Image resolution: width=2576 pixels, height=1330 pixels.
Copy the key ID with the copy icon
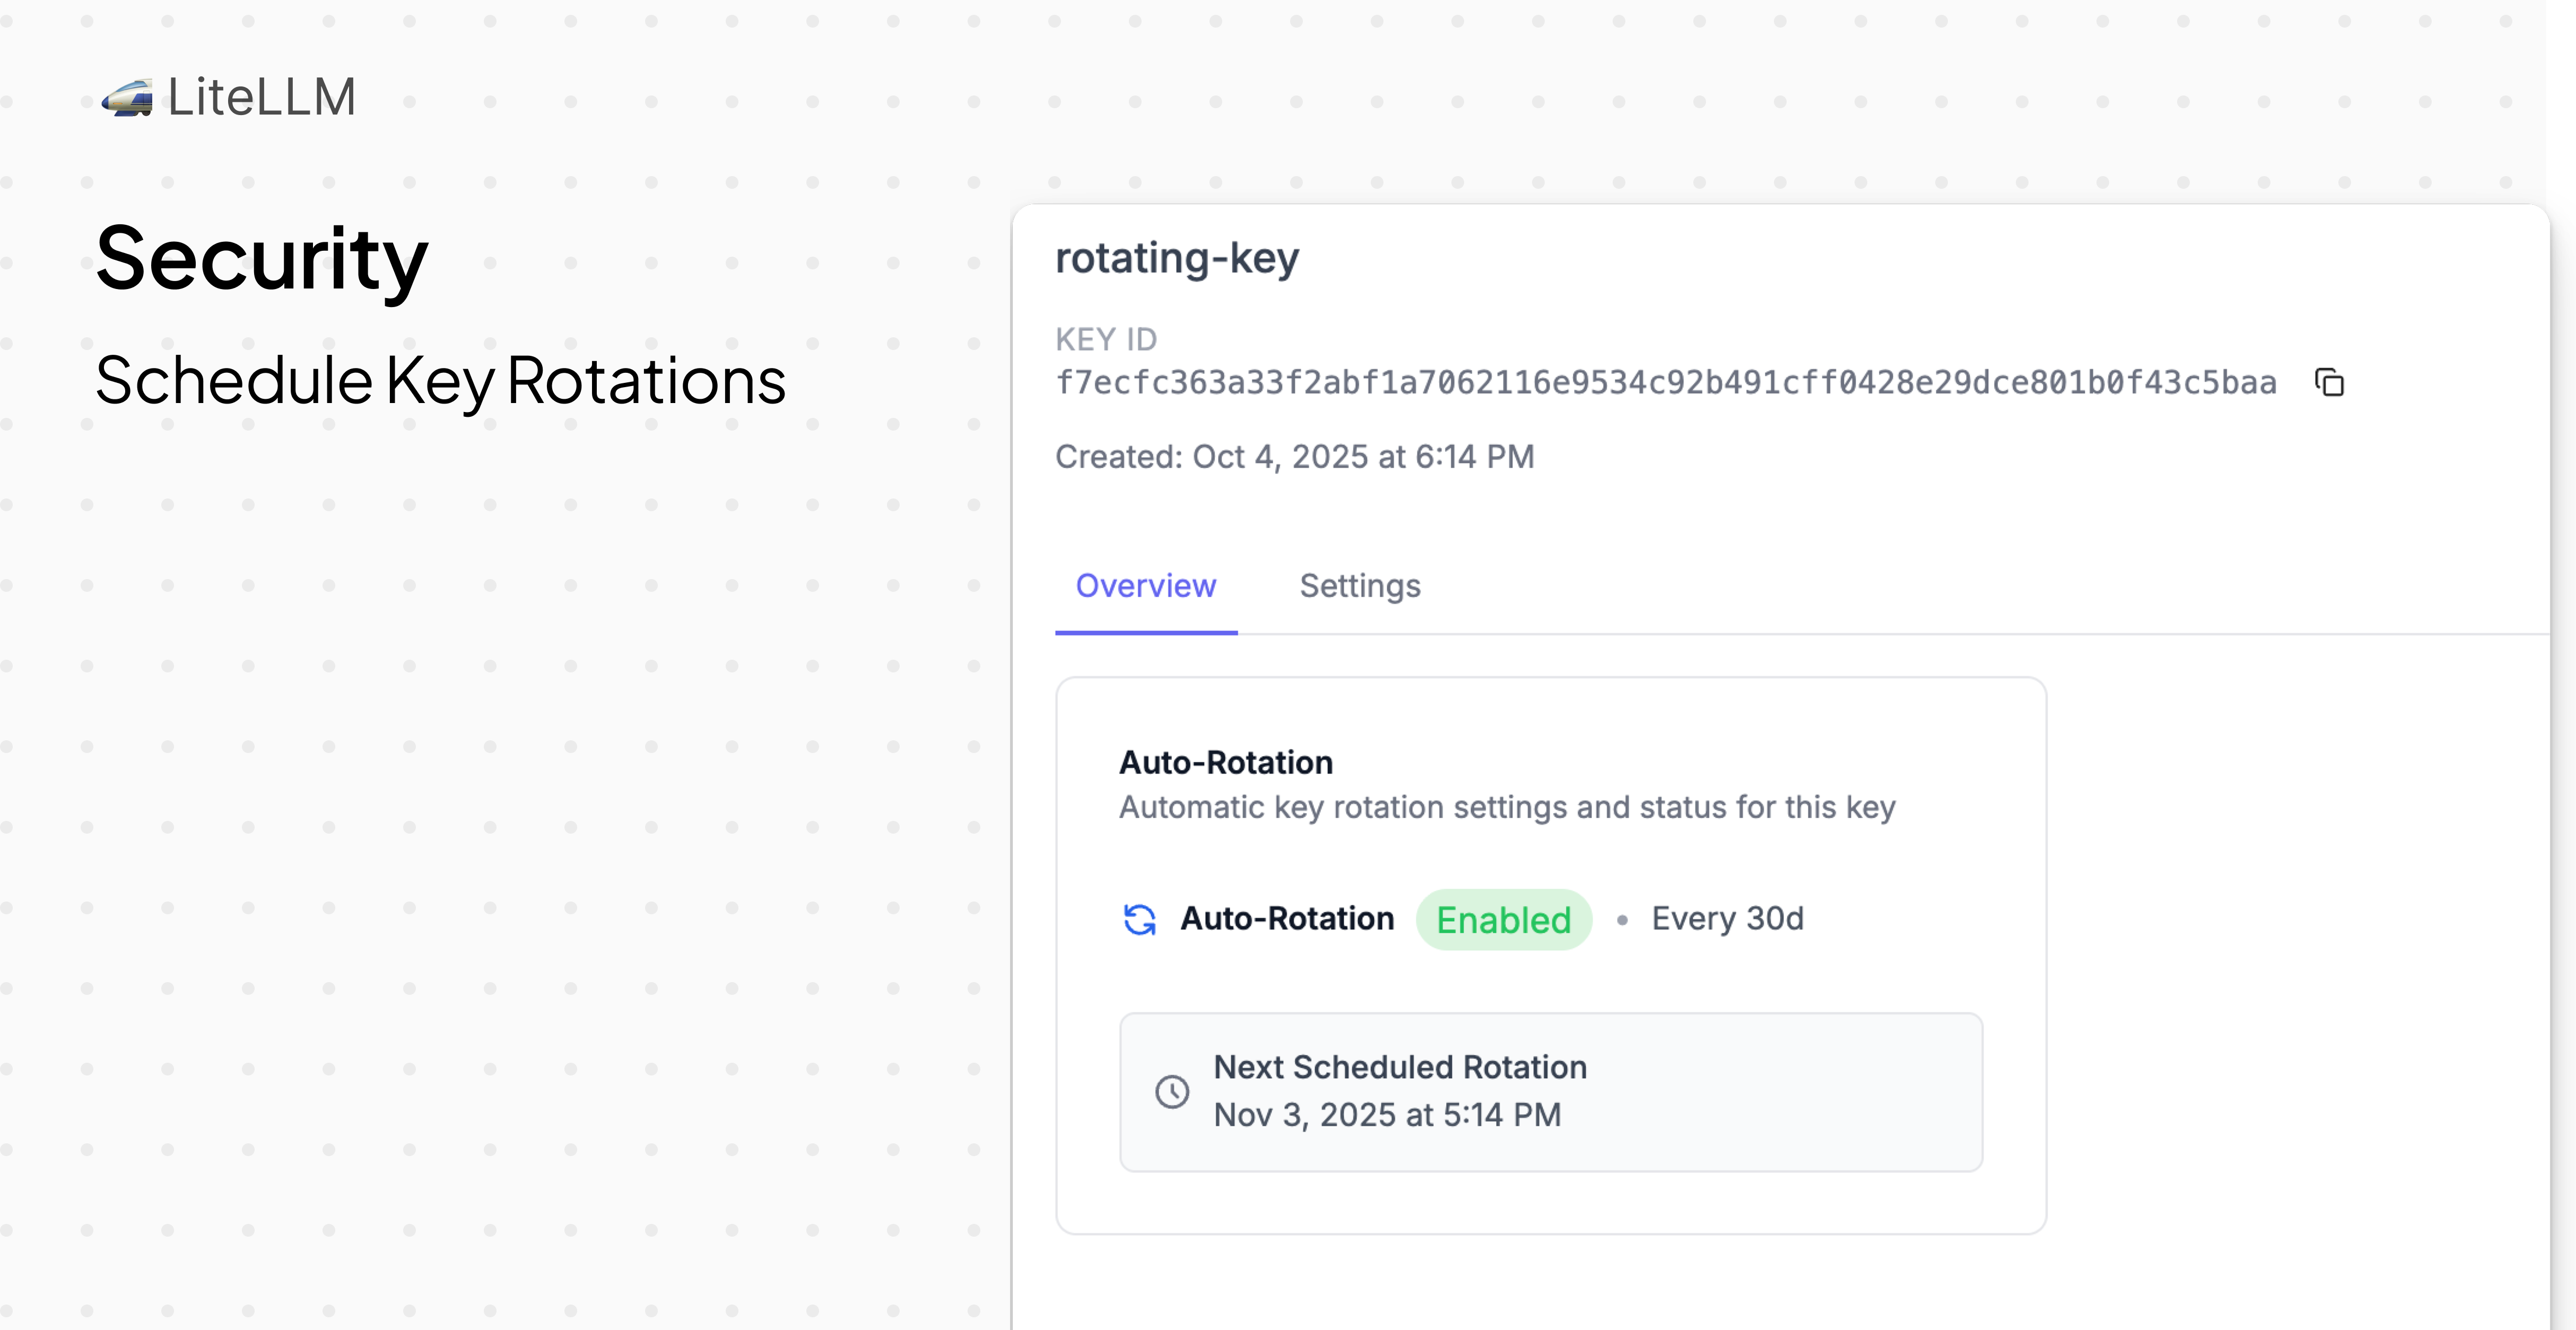click(2329, 382)
